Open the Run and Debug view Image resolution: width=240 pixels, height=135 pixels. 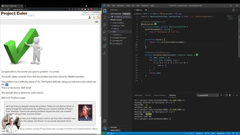coord(105,31)
